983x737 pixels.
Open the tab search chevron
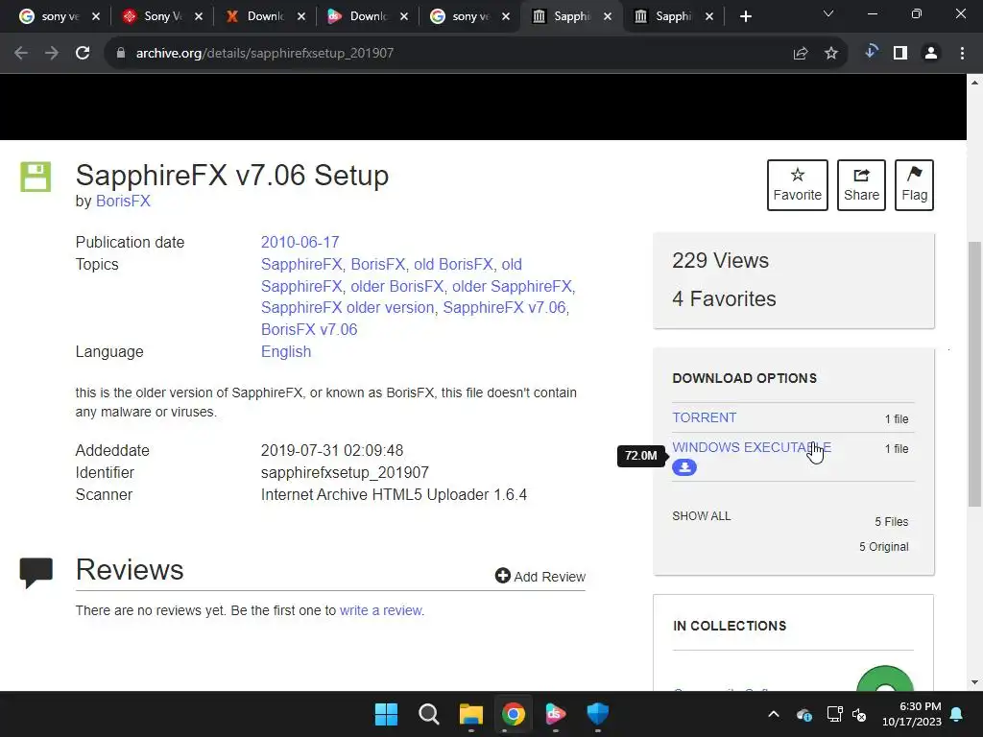828,13
